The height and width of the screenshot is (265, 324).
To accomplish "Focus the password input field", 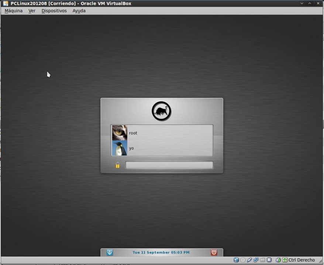I will coord(169,165).
